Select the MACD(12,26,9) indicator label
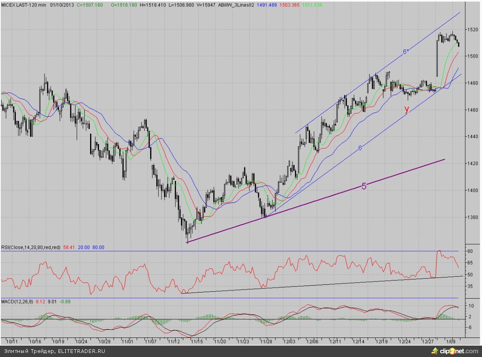This screenshot has height=357, width=482. pyautogui.click(x=17, y=301)
